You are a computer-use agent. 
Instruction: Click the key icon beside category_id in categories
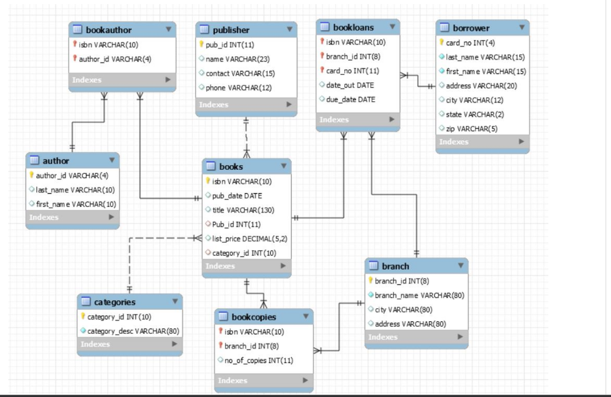tap(83, 317)
